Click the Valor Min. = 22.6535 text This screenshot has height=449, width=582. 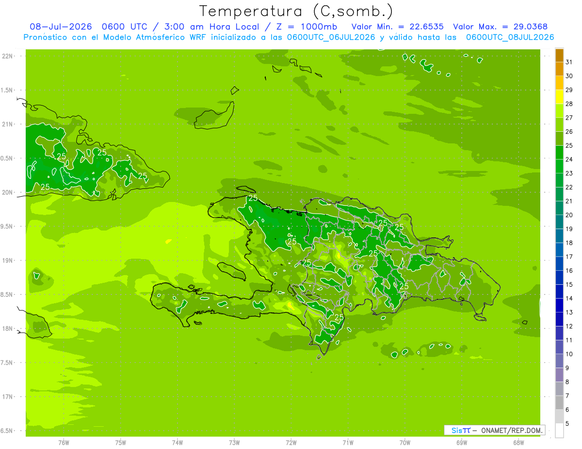click(x=397, y=27)
